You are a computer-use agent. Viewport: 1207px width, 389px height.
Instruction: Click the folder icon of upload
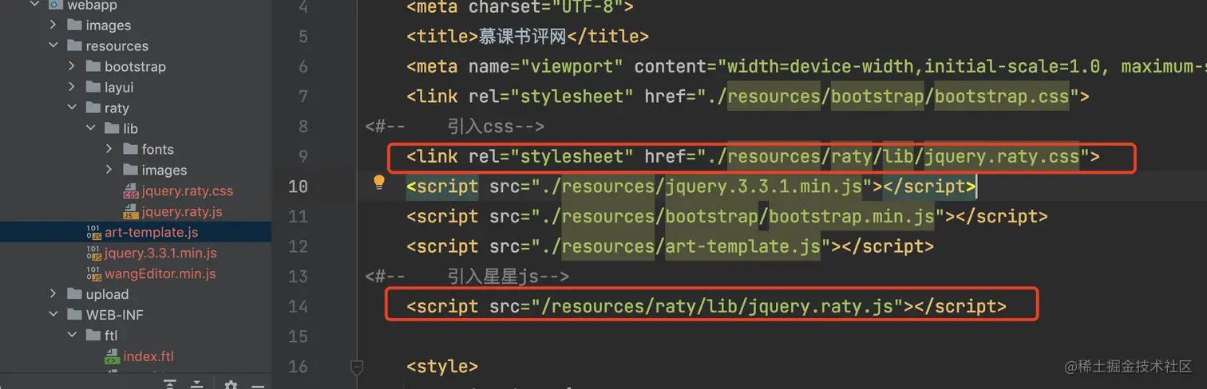coord(74,295)
